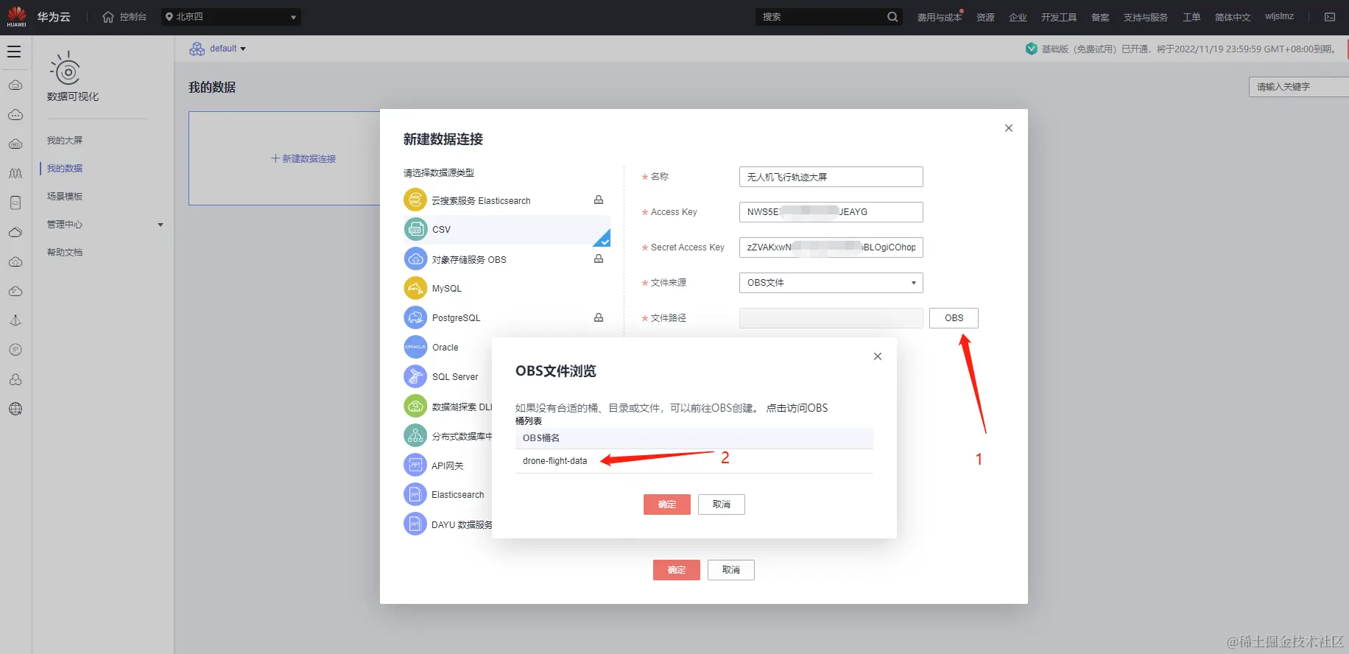Click 确定 in 新建数据连接 dialog
Image resolution: width=1349 pixels, height=654 pixels.
pos(677,570)
